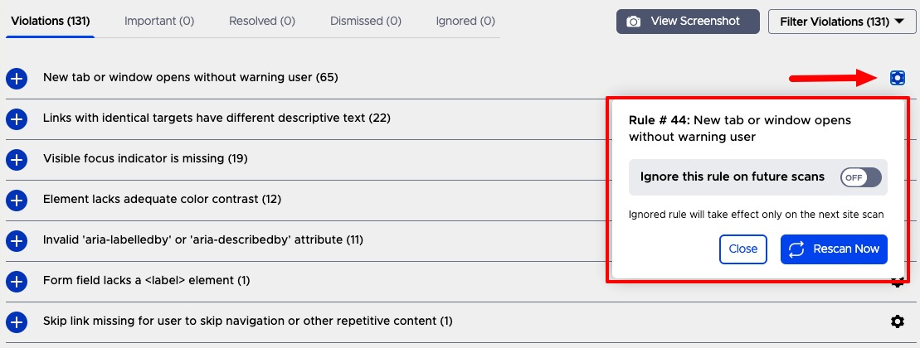This screenshot has width=920, height=348.
Task: Click the gear icon for Skip link violation
Action: point(897,321)
